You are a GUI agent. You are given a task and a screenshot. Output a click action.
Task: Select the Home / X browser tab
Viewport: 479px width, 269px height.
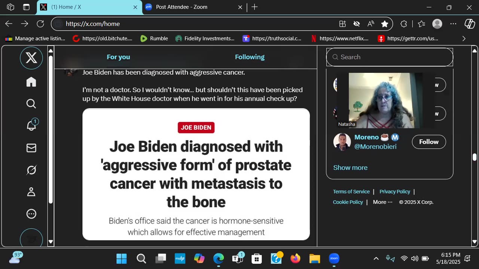click(x=89, y=7)
